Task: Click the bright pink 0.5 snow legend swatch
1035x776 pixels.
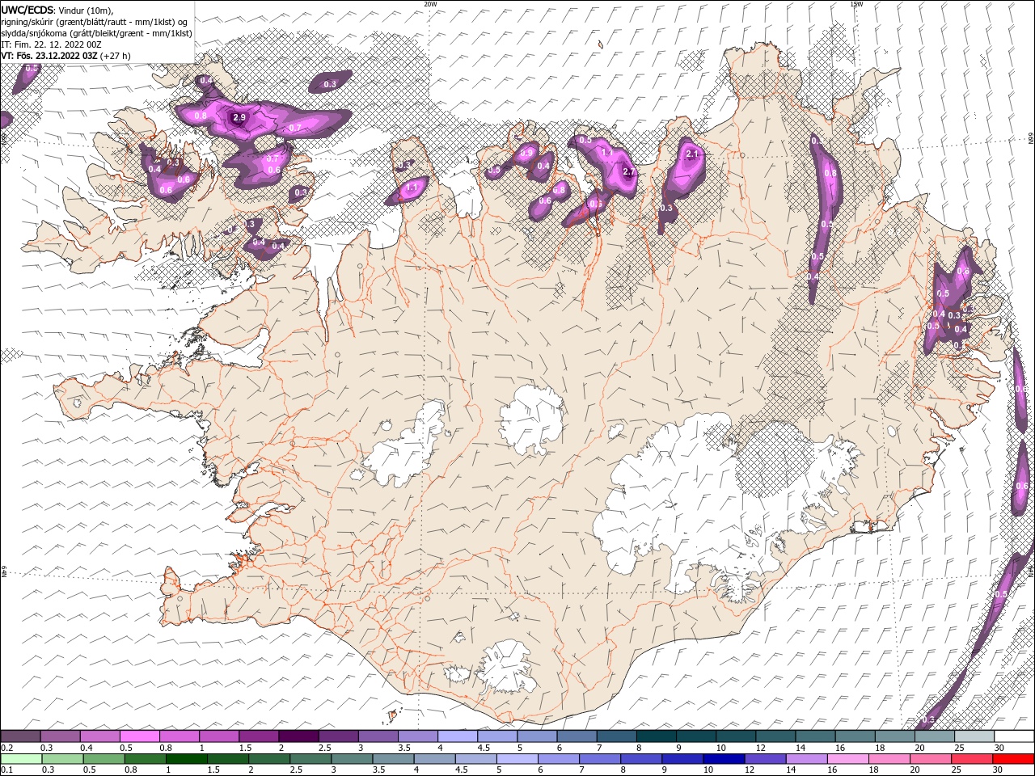Action: (141, 736)
